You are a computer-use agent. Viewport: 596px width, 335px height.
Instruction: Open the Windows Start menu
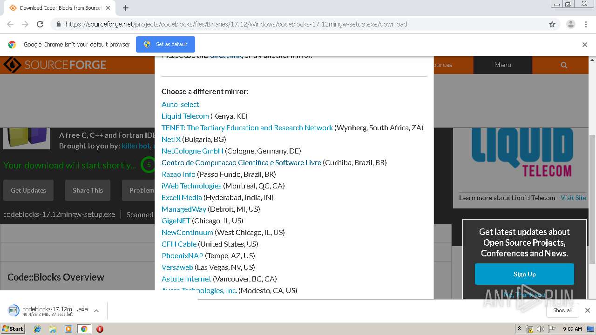[13, 329]
